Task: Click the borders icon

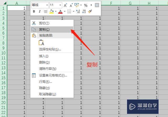Action: (69, 11)
